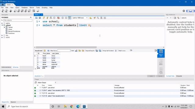Create a new table toolbar icon
This screenshot has height=109, width=195.
pyautogui.click(x=19, y=11)
